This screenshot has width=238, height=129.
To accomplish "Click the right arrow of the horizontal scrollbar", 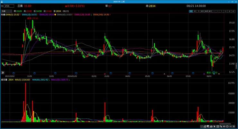I will (235, 124).
